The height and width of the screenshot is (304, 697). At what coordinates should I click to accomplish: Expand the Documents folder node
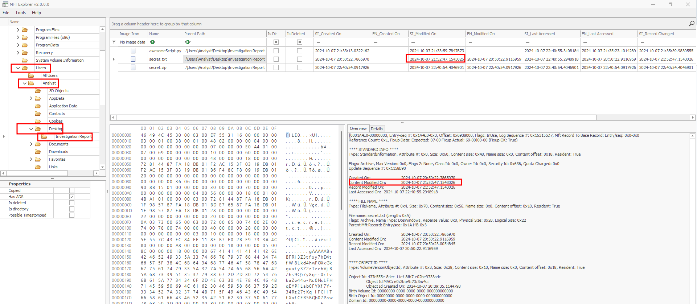(31, 144)
